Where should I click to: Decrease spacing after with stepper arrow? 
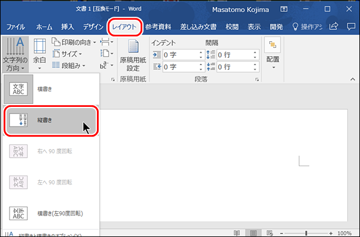[x=255, y=69]
